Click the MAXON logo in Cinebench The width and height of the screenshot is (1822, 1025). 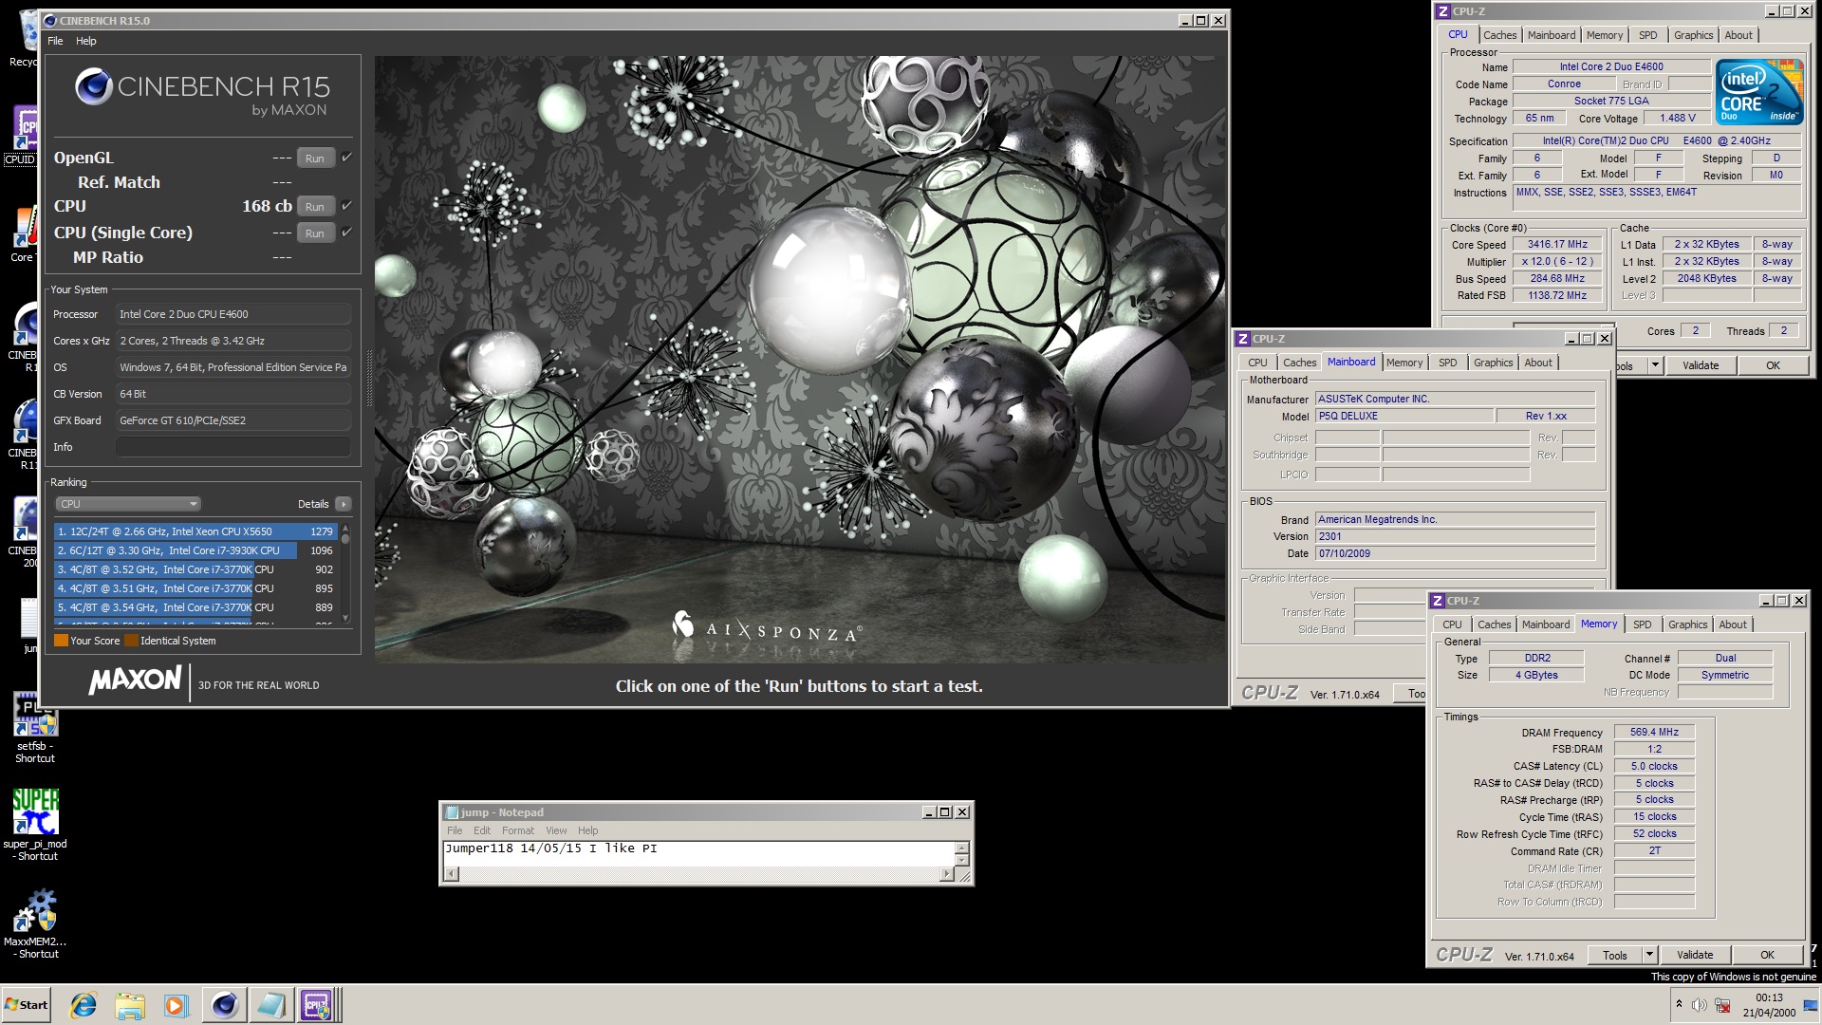point(135,680)
